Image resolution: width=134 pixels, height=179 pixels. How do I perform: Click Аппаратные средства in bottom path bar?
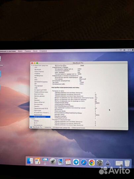tap(61, 128)
